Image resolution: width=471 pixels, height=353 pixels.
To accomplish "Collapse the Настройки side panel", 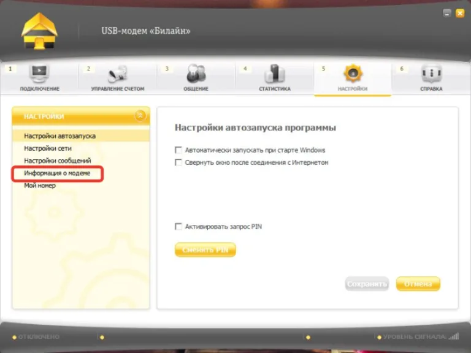I will (140, 116).
